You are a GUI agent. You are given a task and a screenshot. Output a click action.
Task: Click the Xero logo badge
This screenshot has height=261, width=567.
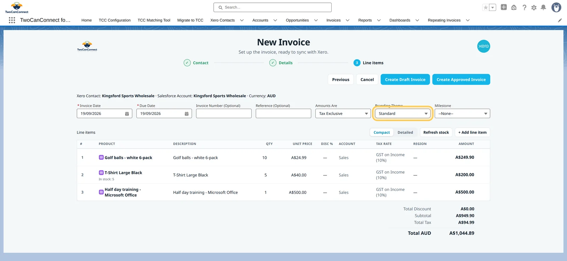483,46
